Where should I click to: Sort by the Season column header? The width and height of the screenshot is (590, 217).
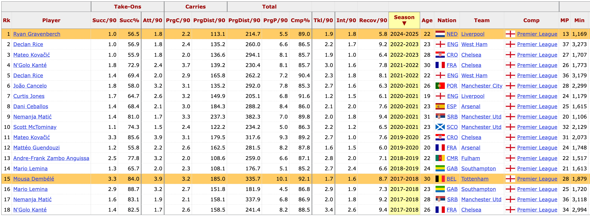[404, 20]
